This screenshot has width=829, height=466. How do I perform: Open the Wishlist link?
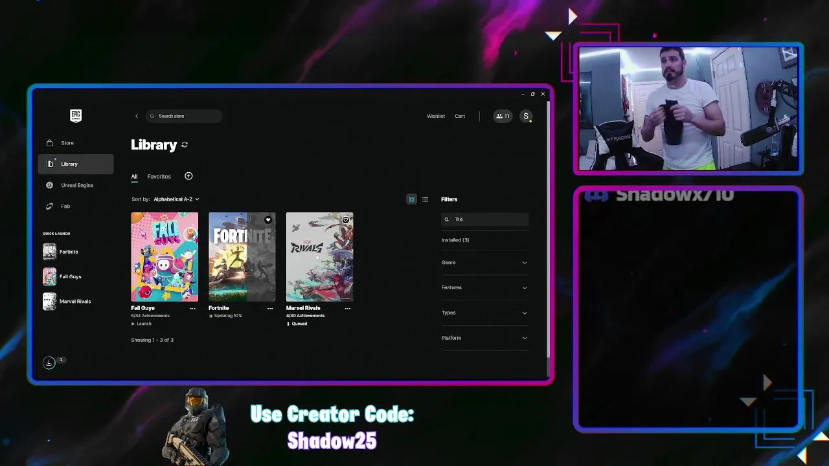[435, 116]
